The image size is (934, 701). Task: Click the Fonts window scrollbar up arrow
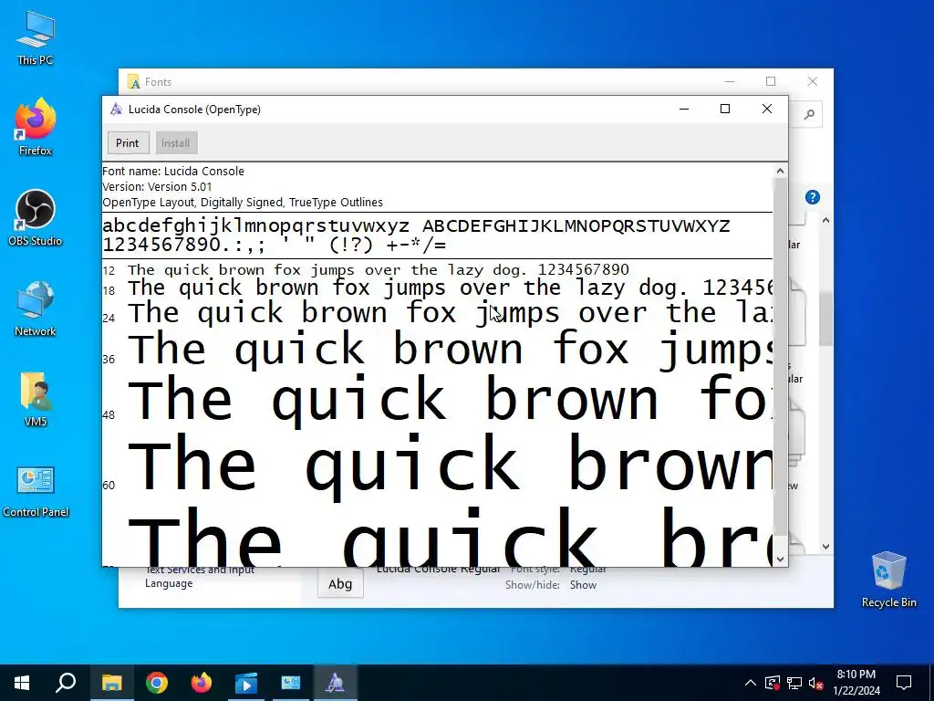pyautogui.click(x=825, y=221)
